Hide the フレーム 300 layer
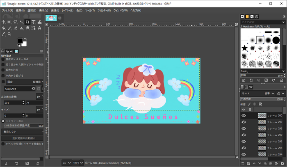287x167 pixels. (x=244, y=116)
